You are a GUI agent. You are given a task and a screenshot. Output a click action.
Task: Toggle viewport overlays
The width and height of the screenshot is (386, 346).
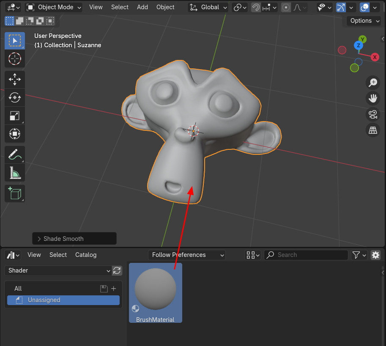(364, 8)
